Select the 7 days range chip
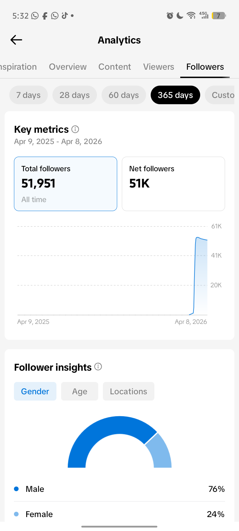The height and width of the screenshot is (531, 239). pyautogui.click(x=29, y=95)
